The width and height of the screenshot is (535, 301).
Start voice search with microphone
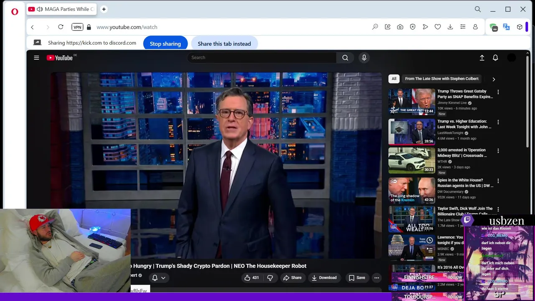pos(364,58)
